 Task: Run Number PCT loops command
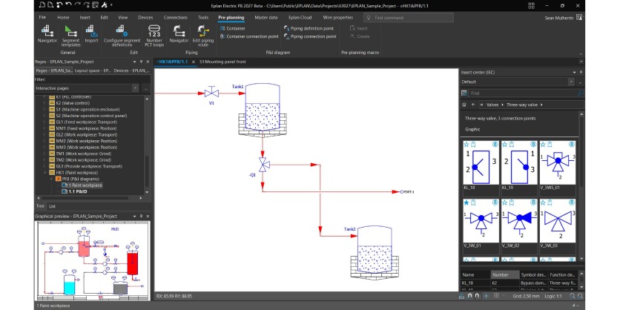[x=154, y=36]
